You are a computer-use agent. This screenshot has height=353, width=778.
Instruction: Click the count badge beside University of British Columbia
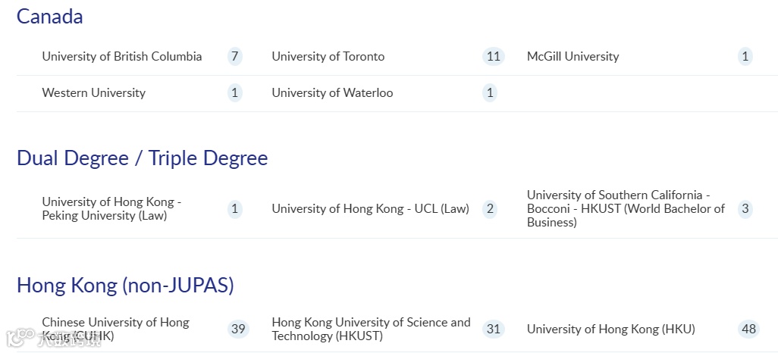(235, 57)
